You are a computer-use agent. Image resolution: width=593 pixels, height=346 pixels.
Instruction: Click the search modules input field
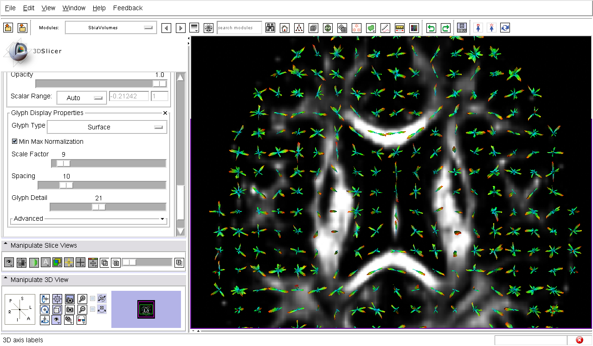pyautogui.click(x=239, y=28)
